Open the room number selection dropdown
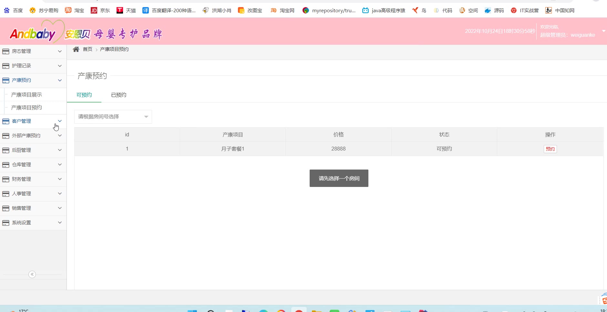Viewport: 607px width, 312px height. (x=113, y=117)
